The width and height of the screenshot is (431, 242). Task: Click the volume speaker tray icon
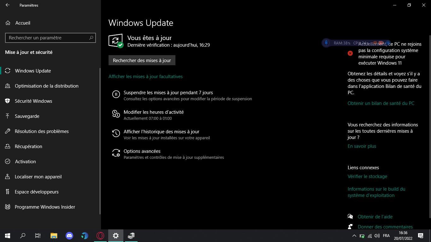click(377, 236)
